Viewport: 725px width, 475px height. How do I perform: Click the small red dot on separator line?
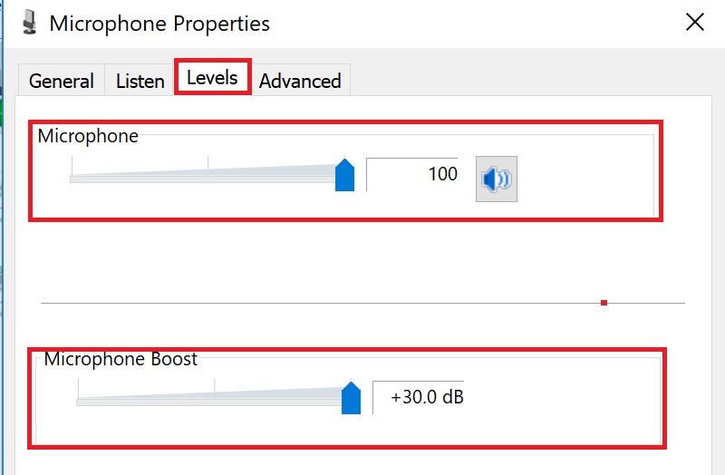coord(604,303)
